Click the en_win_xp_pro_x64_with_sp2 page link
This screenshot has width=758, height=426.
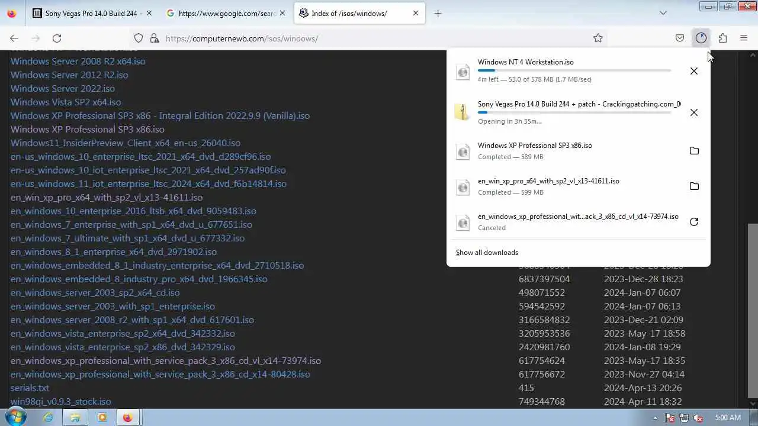coord(107,197)
